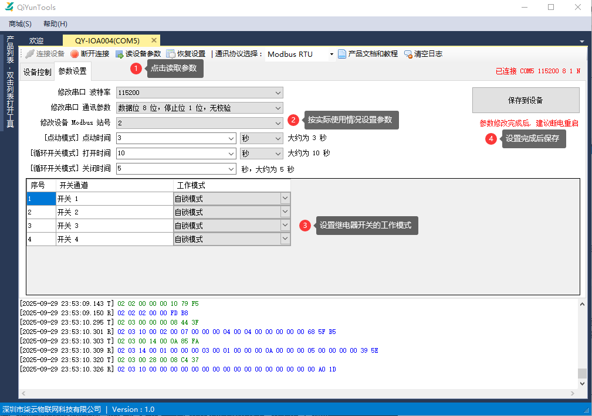Click the grayed 连接设备 connect icon
The image size is (592, 416).
click(30, 54)
